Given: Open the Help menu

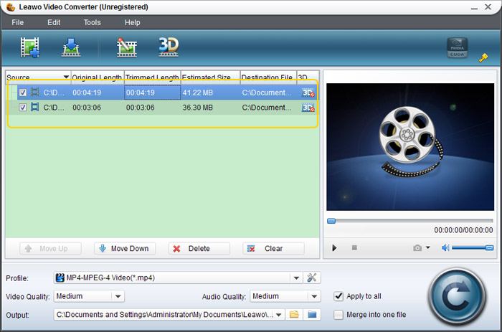Looking at the screenshot, I should tap(132, 22).
